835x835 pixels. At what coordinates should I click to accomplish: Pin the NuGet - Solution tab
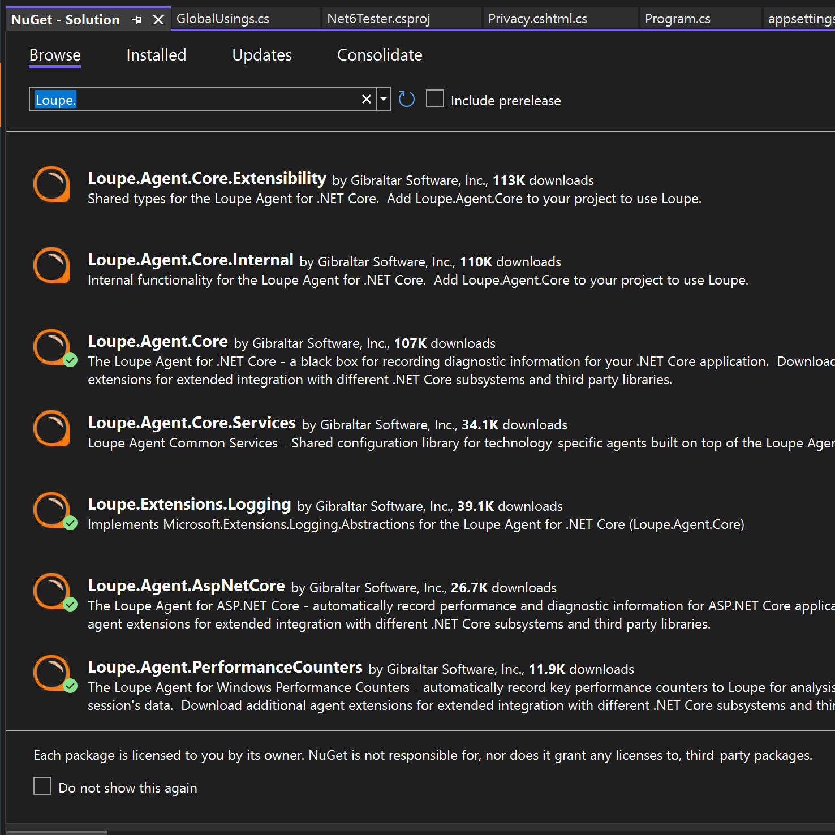(137, 20)
